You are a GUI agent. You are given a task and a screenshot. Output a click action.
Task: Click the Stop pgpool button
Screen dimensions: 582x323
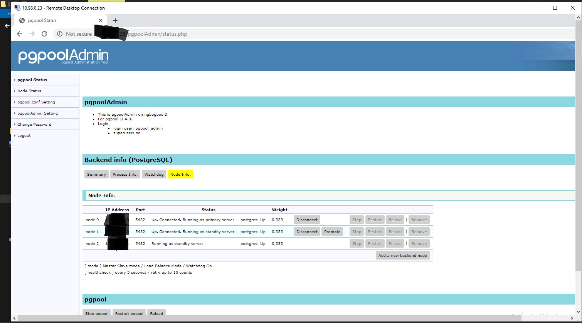[x=97, y=313]
